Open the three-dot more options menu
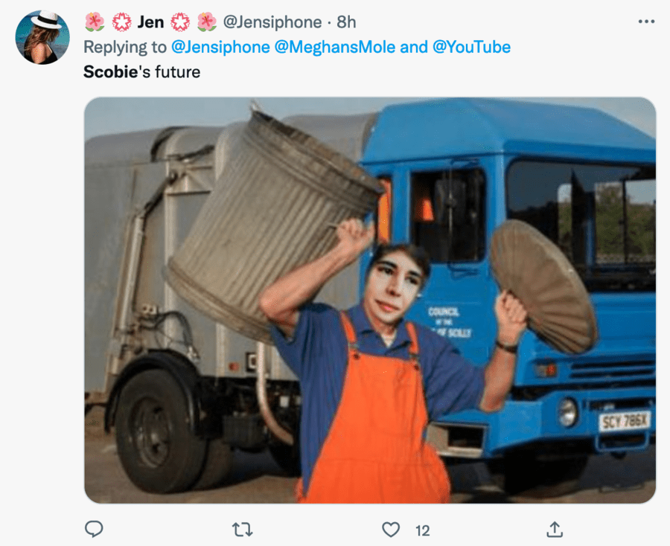This screenshot has height=546, width=670. pyautogui.click(x=646, y=22)
